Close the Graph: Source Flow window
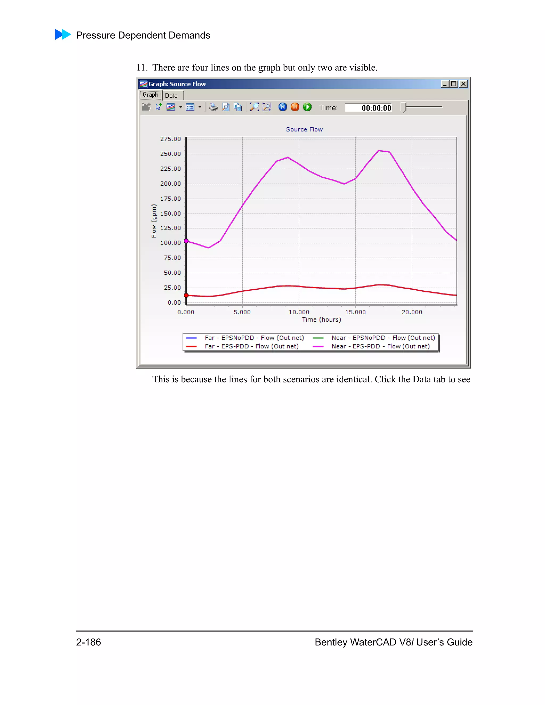545x705 pixels. pyautogui.click(x=463, y=84)
